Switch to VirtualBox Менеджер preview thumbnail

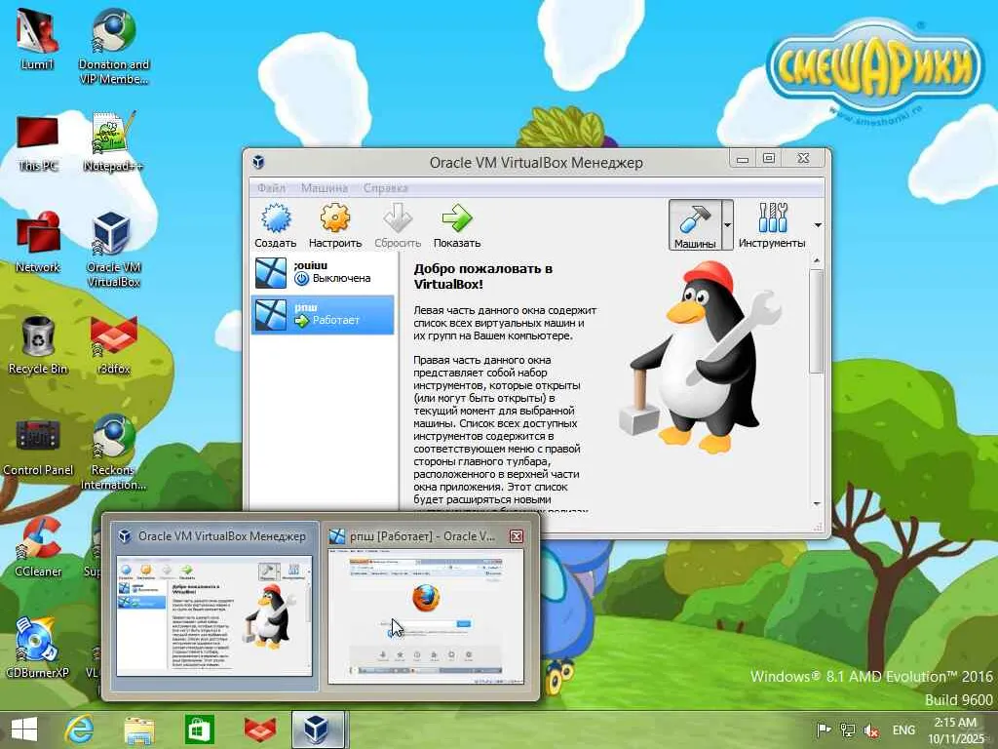click(214, 607)
